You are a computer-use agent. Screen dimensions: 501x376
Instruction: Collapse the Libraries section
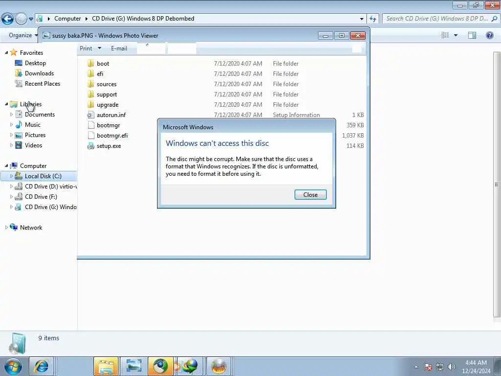6,104
